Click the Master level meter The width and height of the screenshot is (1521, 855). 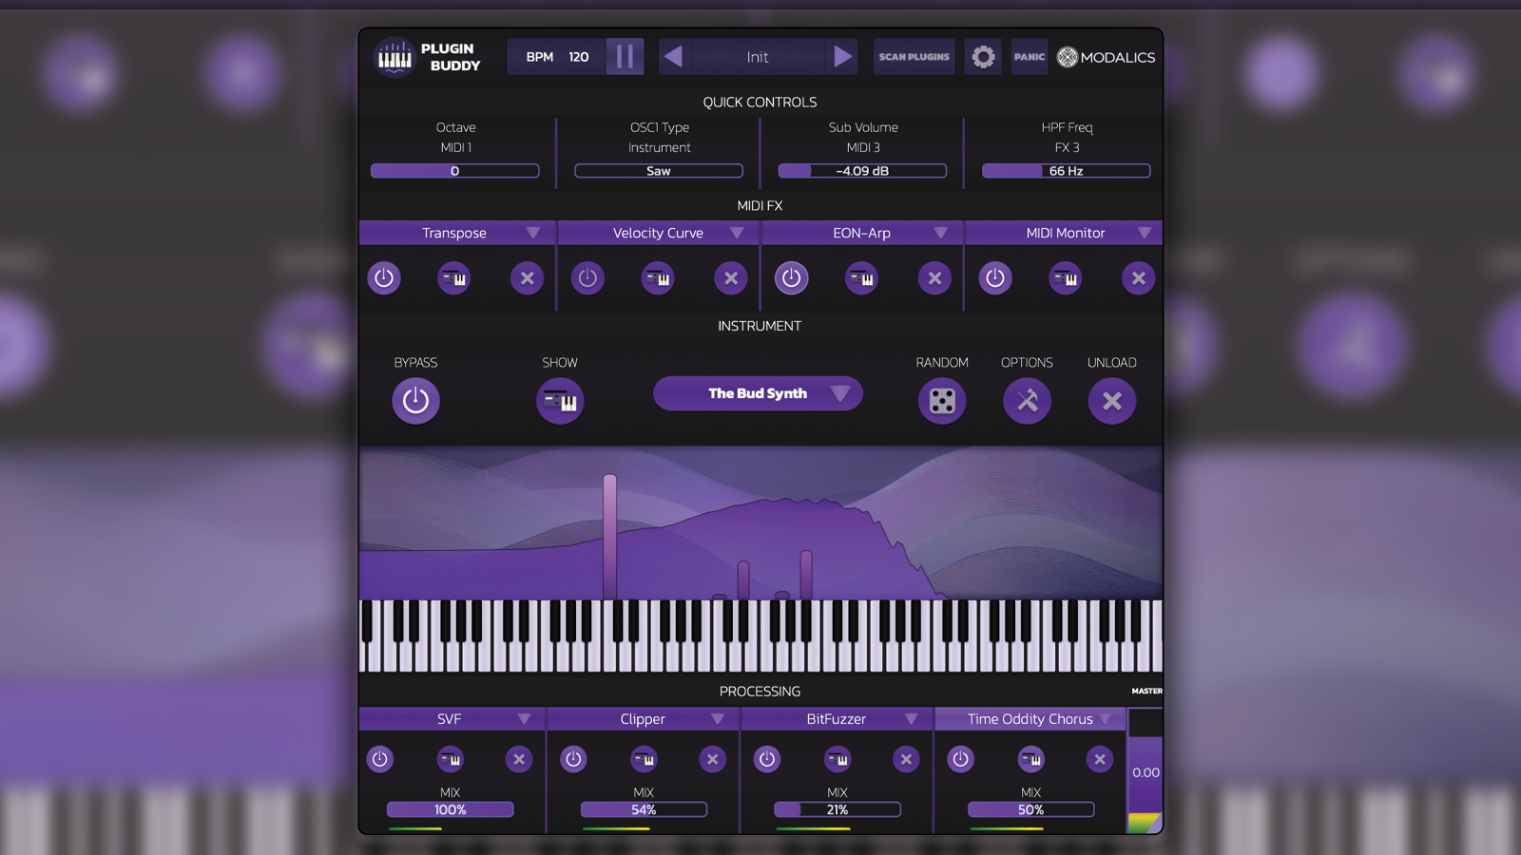tap(1146, 771)
